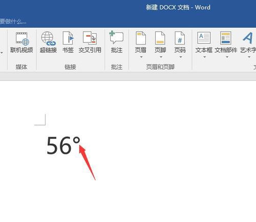This screenshot has height=222, width=256.
Task: Insert a hyperlink (超链接)
Action: [48, 43]
